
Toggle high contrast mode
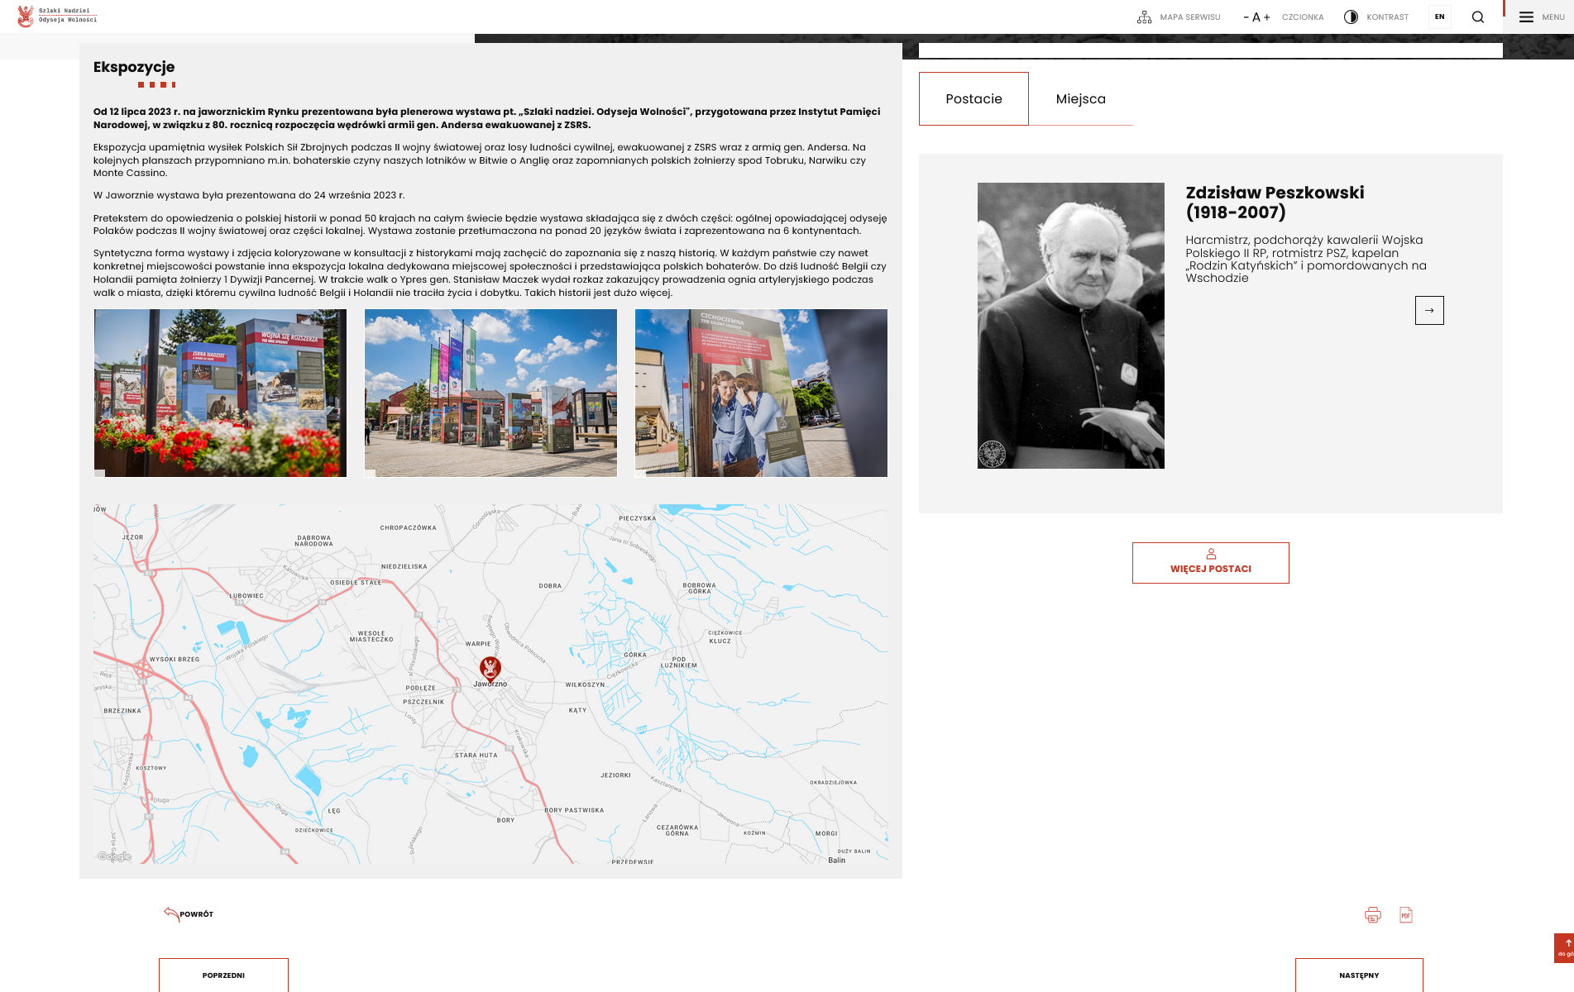(x=1376, y=17)
